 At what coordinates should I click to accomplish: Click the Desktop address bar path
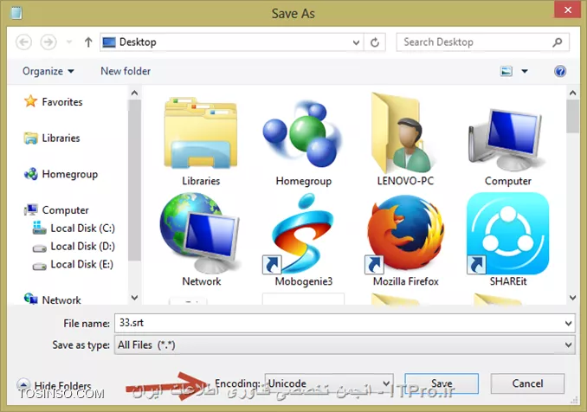(x=138, y=42)
